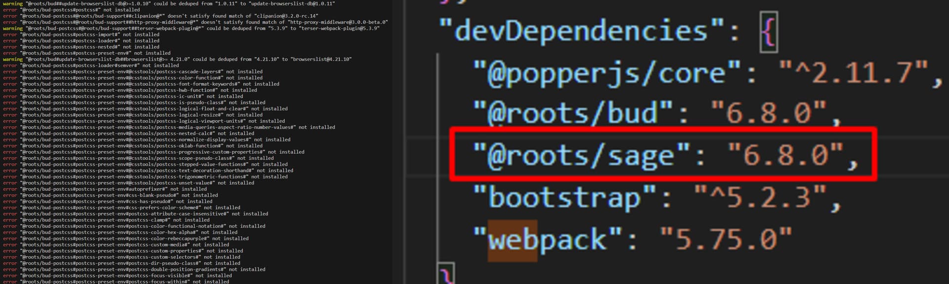Viewport: 949px width, 284px height.
Task: Click the postcss-is-pseudo-class error line
Action: tap(134, 103)
